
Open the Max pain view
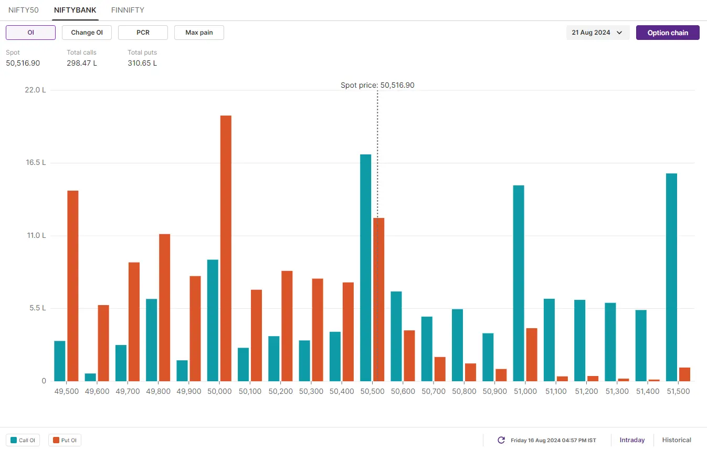[x=199, y=33]
